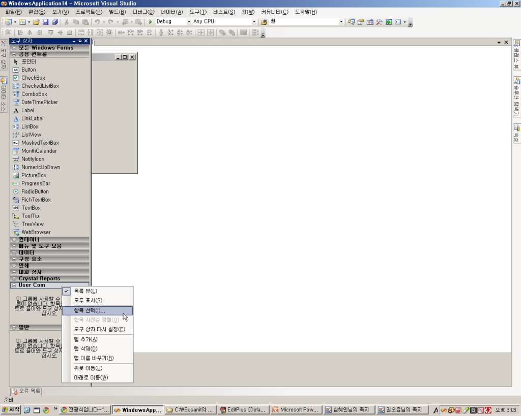Start debugging with the green play icon

click(x=150, y=21)
